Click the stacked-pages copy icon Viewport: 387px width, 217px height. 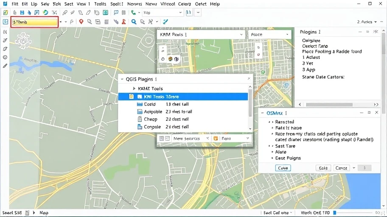97,12
